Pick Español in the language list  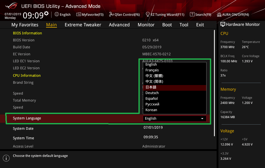tap(175, 99)
